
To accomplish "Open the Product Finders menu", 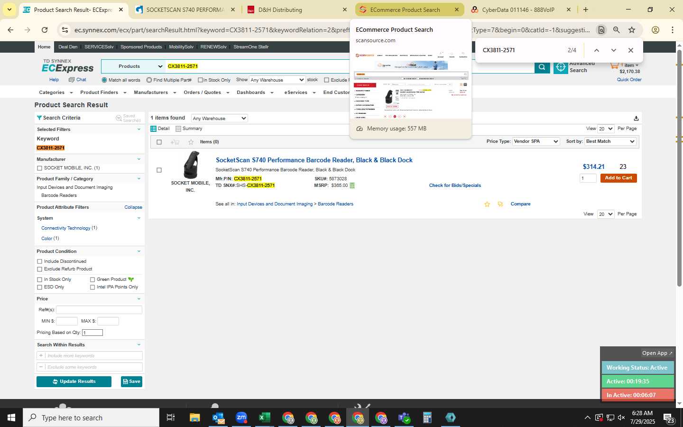I will click(x=103, y=93).
